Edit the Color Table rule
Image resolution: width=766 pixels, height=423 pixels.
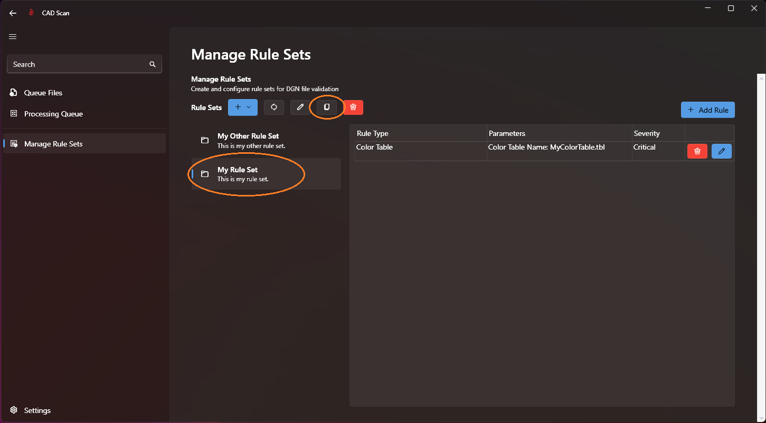(x=721, y=151)
